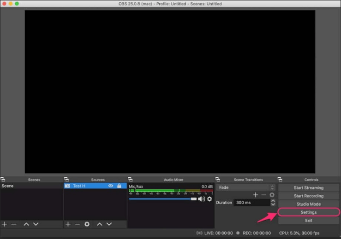Viewport: 341px width, 239px height.
Task: Maximize OBS window with green button
Action: point(17,4)
